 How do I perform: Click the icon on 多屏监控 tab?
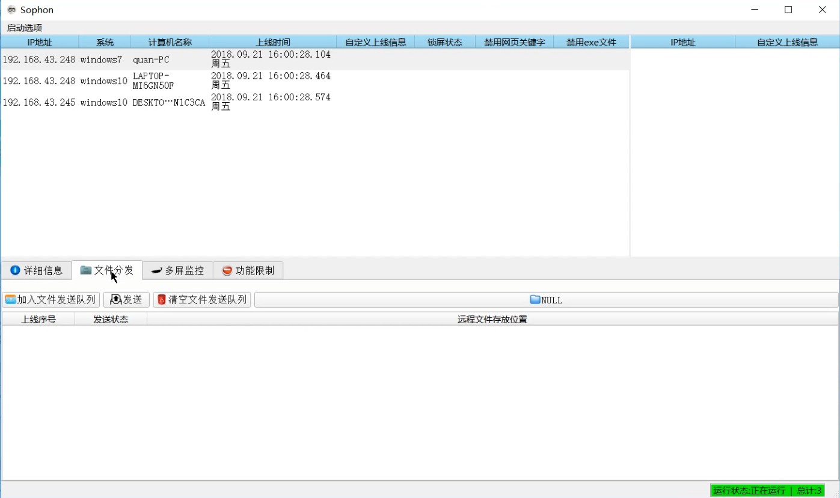coord(156,271)
